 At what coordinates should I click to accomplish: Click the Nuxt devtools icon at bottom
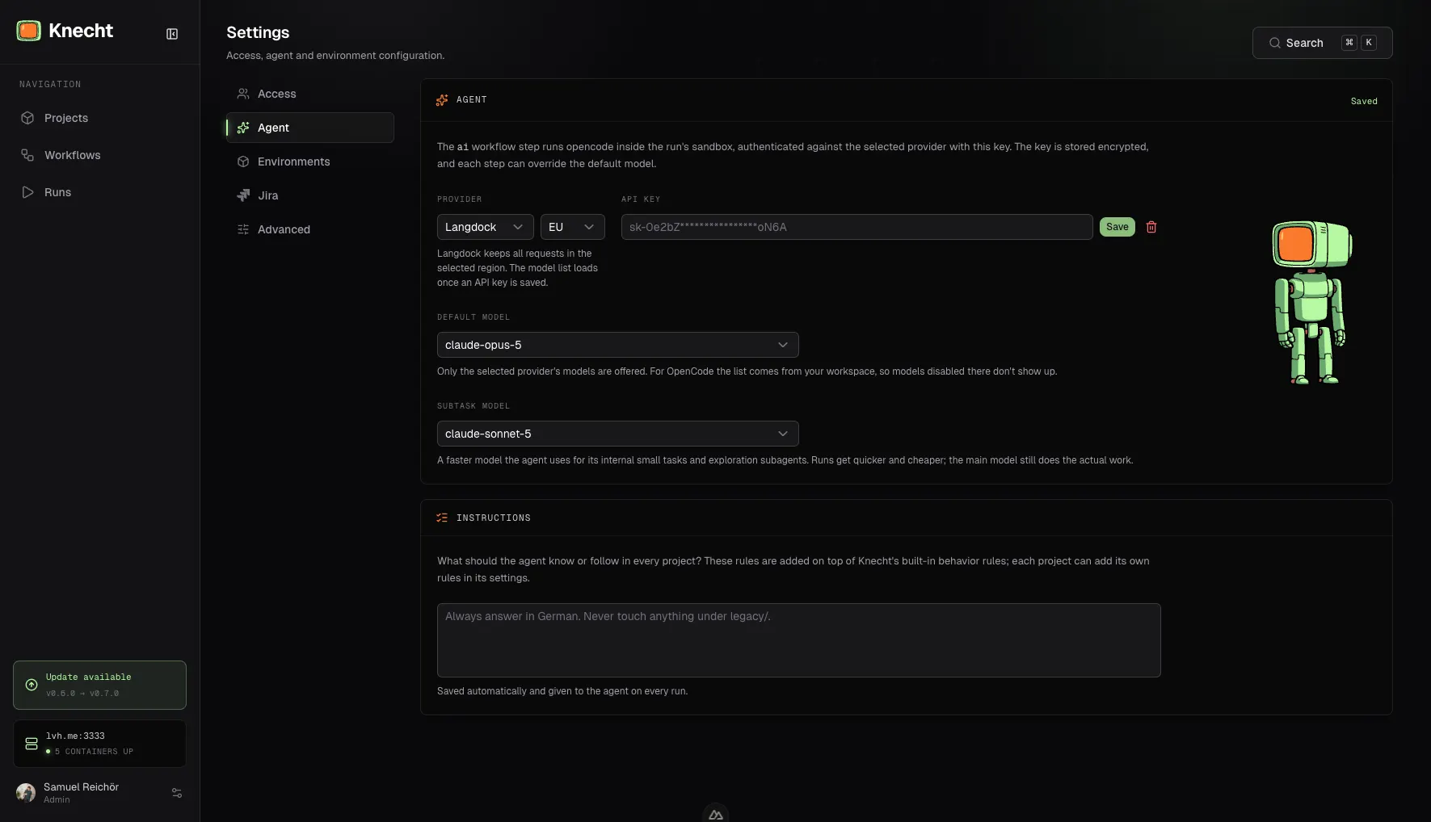pos(716,814)
